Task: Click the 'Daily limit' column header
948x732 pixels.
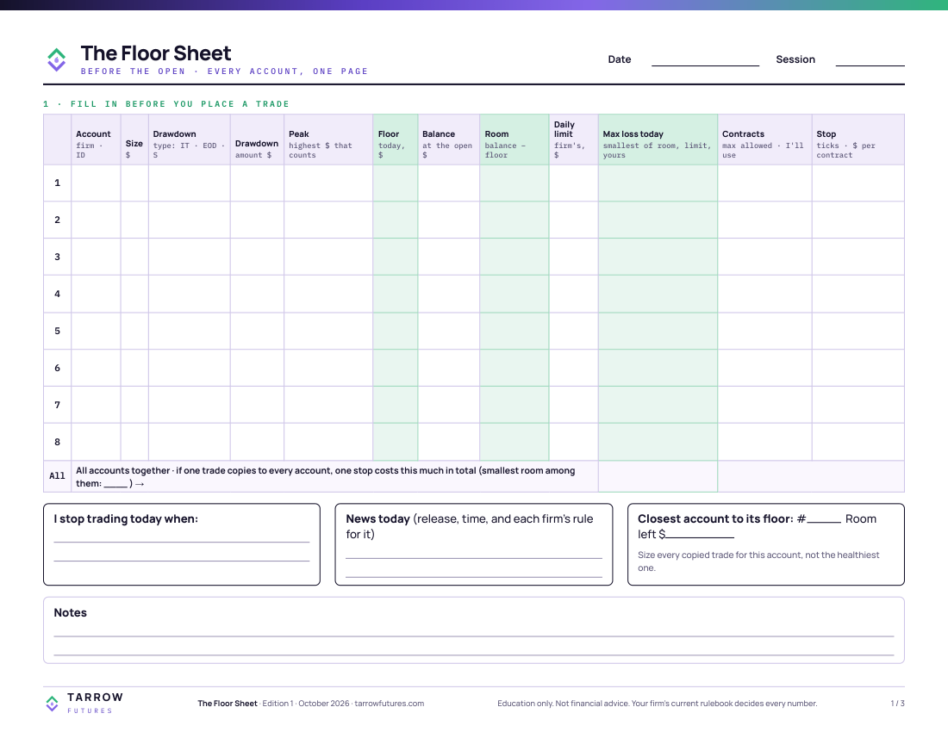Action: pos(574,140)
